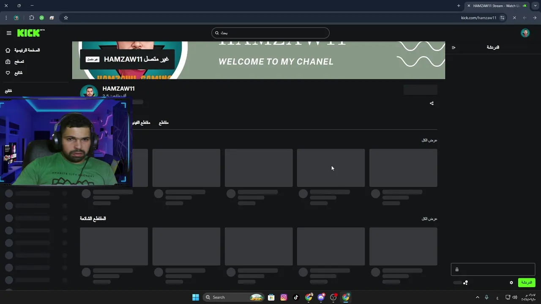541x304 pixels.
Task: Bookmark this page with star icon
Action: (x=66, y=18)
